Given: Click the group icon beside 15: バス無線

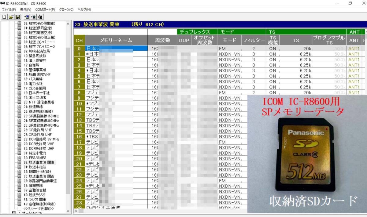Looking at the screenshot, I should [x=20, y=79].
